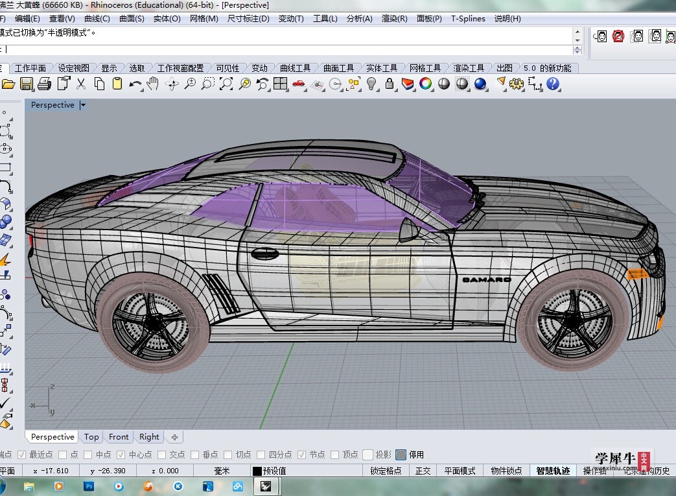
Task: Open the 曲线(C) menu
Action: point(97,19)
